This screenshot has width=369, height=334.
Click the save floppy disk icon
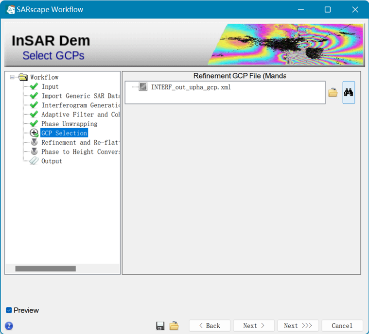(x=160, y=326)
